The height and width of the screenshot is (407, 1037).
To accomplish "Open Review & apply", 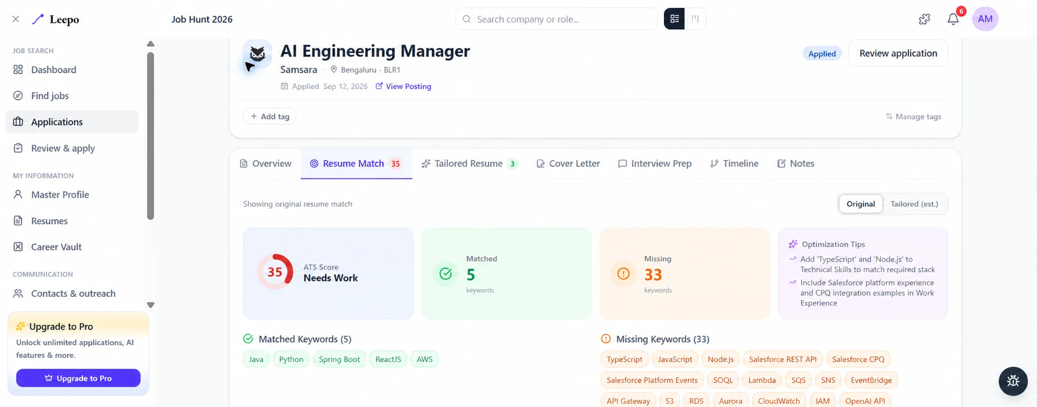I will point(72,148).
